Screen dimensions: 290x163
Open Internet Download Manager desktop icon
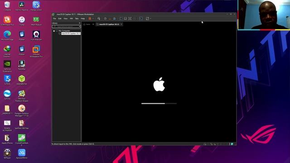[x=7, y=51]
